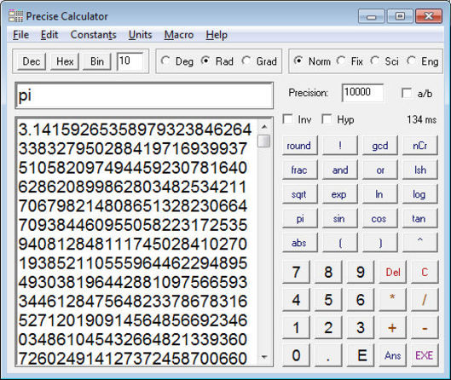The height and width of the screenshot is (380, 451).
Task: Click the open parenthesis ( button
Action: click(340, 243)
